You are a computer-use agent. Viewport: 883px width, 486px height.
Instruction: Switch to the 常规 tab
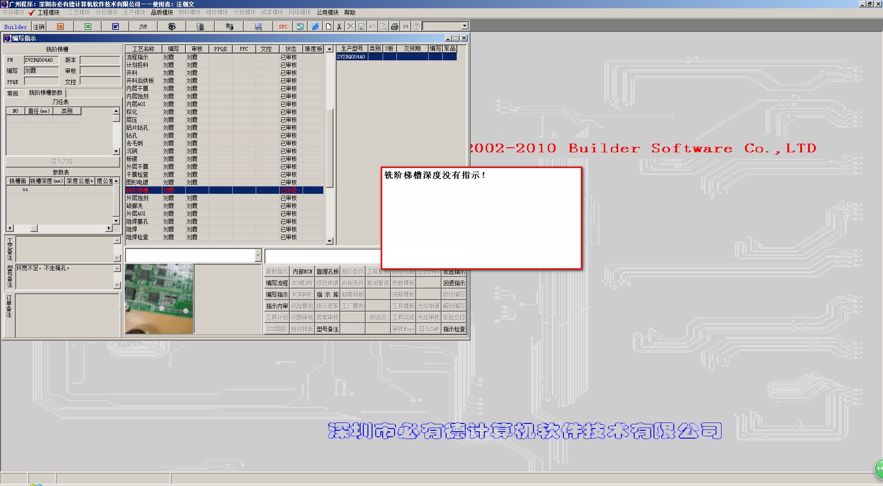[x=13, y=93]
